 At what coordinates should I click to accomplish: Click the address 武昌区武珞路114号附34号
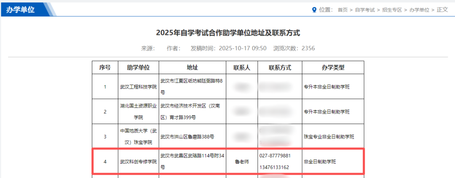pos(193,162)
